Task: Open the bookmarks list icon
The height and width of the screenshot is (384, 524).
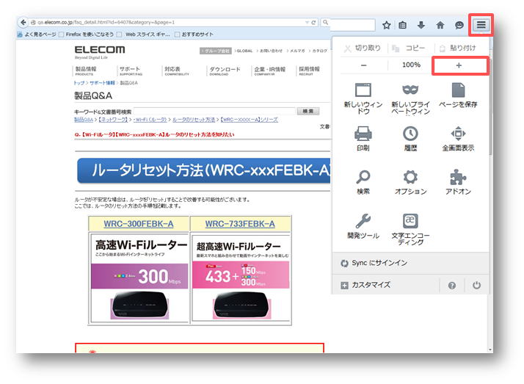Action: click(x=403, y=25)
